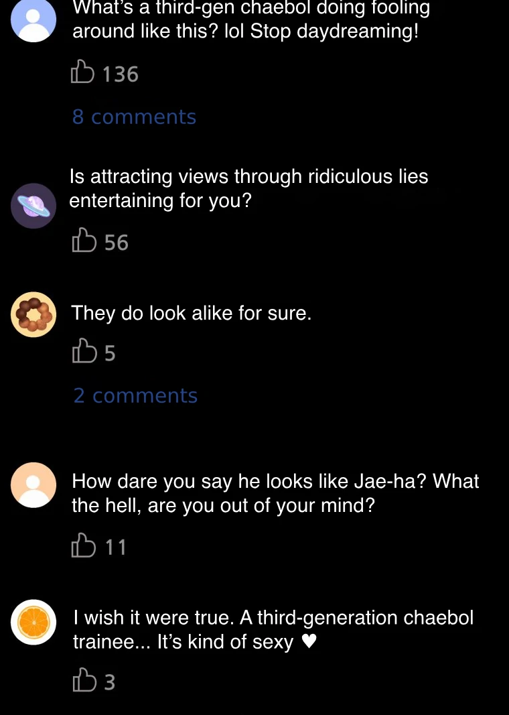Click the 11 like count
Screen dimensions: 509x715
[x=116, y=547]
